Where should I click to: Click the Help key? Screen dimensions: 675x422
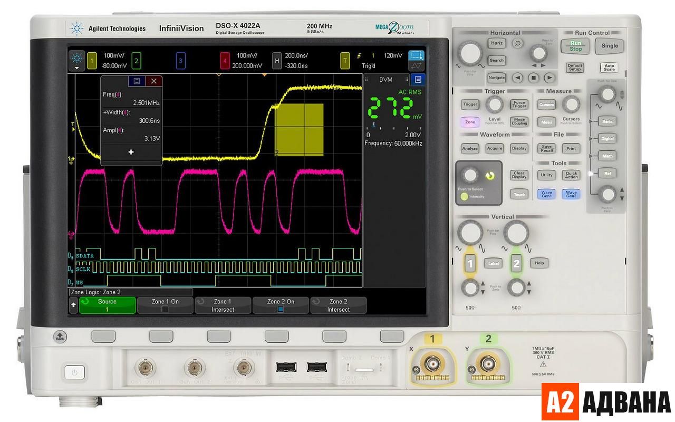[x=539, y=263]
